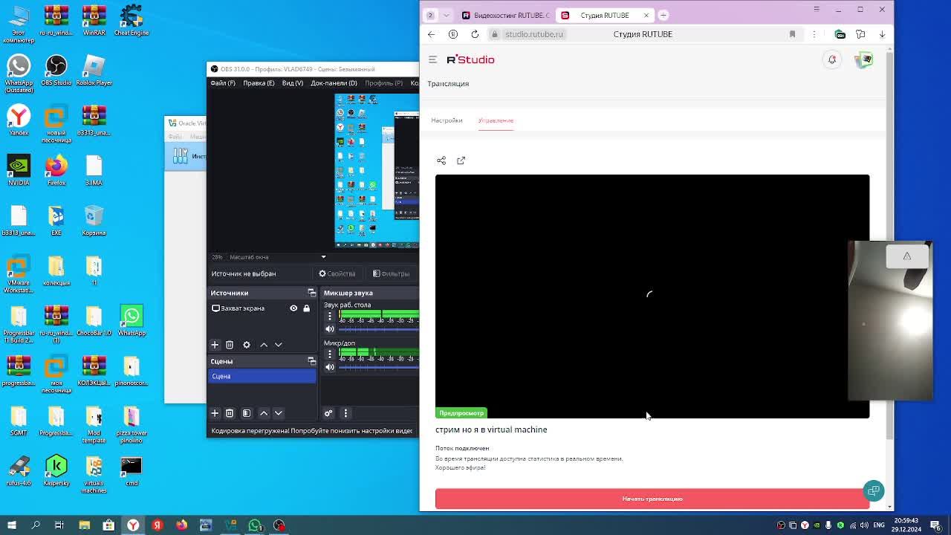Click the R'Studio logo
This screenshot has width=951, height=535.
pos(470,59)
